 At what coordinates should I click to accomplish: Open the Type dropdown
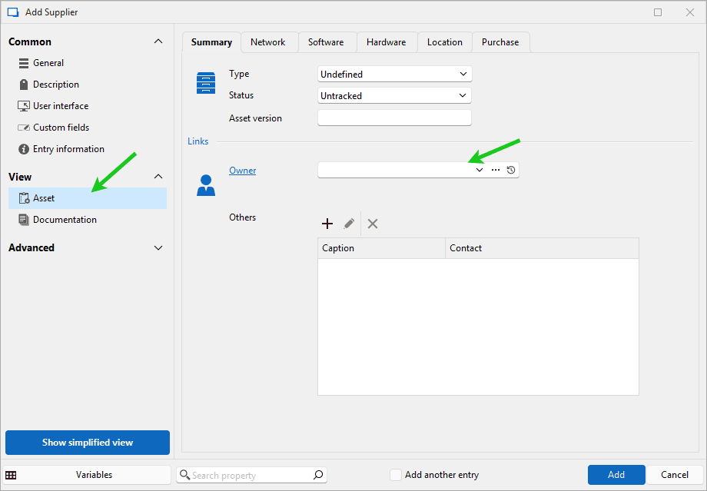tap(394, 75)
